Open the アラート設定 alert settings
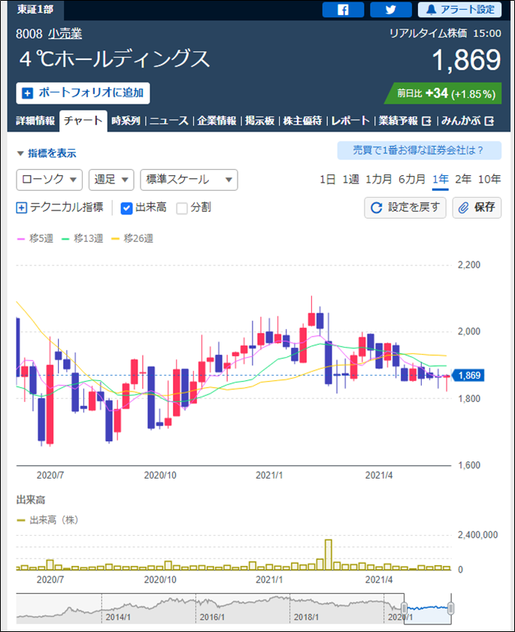 click(x=459, y=10)
